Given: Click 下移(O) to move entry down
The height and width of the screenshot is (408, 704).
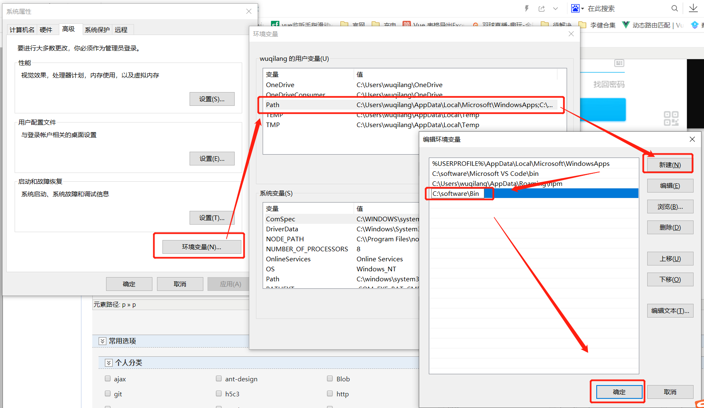Looking at the screenshot, I should coord(670,279).
